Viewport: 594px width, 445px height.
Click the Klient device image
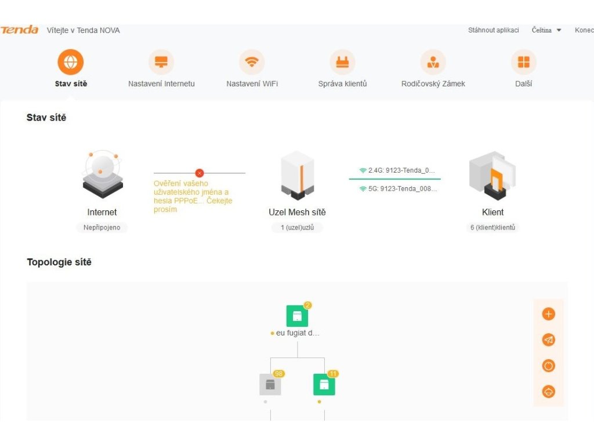tap(492, 176)
